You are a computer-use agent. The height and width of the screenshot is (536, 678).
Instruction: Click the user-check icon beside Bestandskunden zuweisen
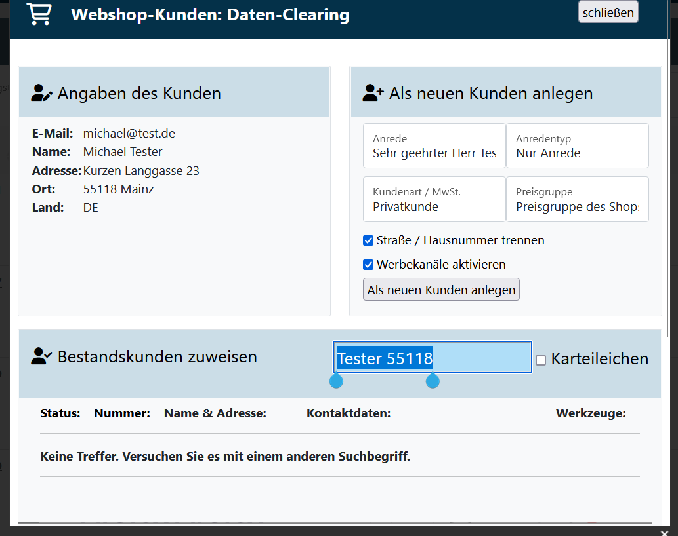[x=41, y=356]
